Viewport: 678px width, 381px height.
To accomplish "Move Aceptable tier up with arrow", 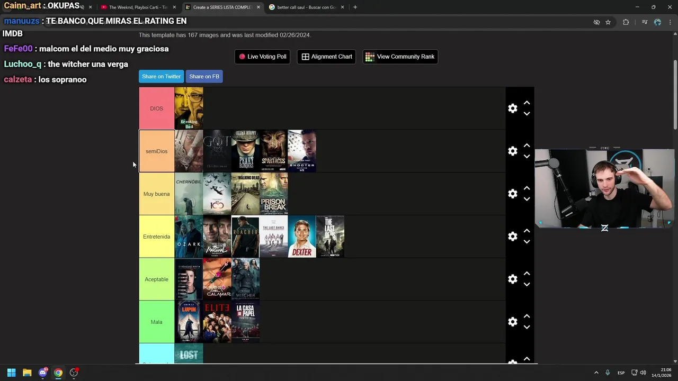I will coord(527,274).
